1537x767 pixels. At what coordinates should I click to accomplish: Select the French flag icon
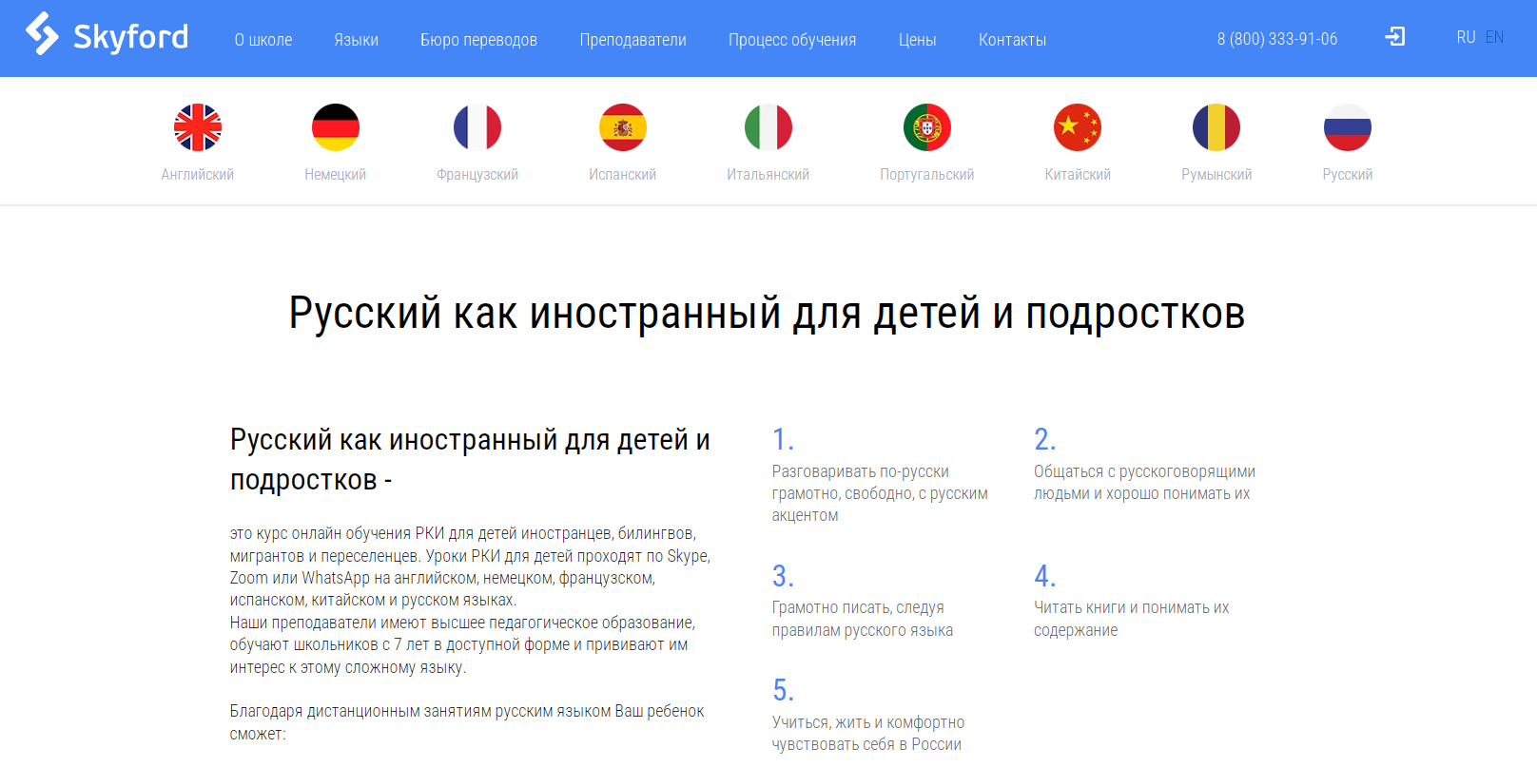point(477,127)
